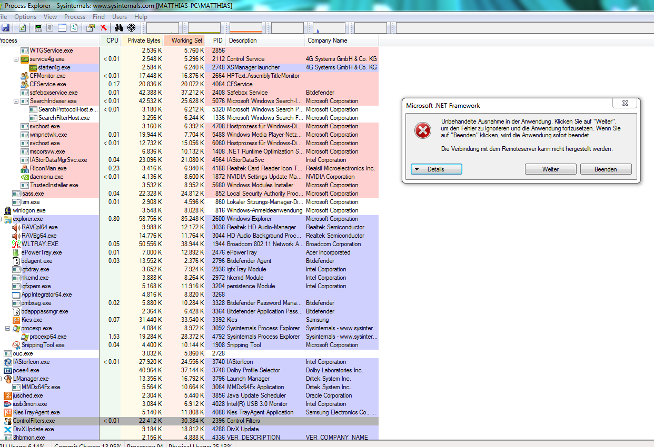The height and width of the screenshot is (447, 654).
Task: Click 'Oracle Corporation' company name cell
Action: (329, 395)
